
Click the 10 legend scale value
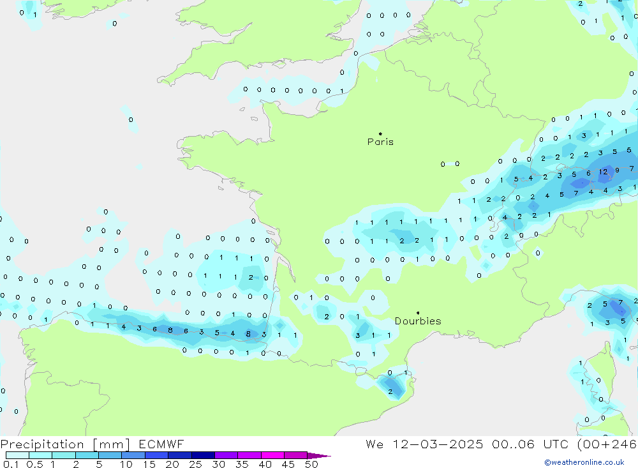pos(126,464)
